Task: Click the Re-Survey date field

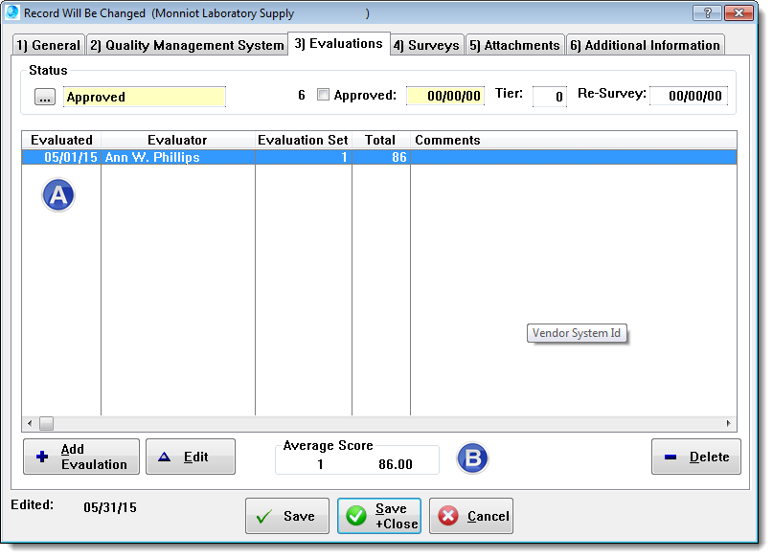Action: click(x=688, y=96)
